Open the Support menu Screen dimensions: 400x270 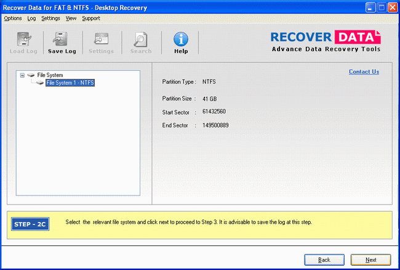(91, 18)
